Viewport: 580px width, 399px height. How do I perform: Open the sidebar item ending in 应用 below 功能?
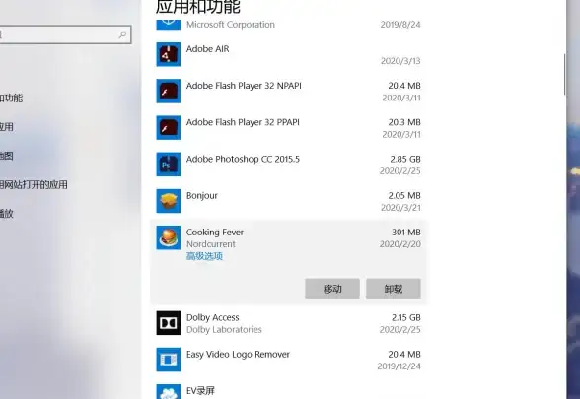point(7,127)
